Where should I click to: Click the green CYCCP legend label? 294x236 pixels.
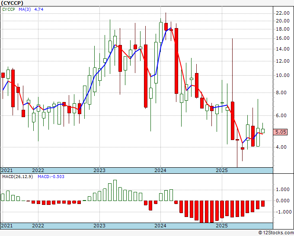click(x=9, y=9)
